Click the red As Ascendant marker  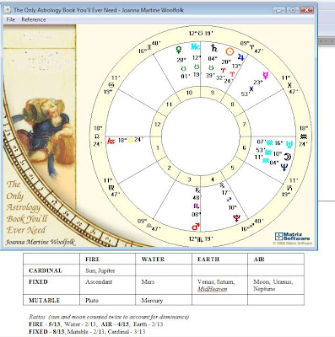coord(111,141)
